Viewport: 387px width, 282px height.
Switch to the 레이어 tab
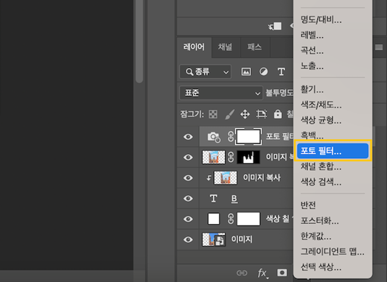(x=194, y=47)
